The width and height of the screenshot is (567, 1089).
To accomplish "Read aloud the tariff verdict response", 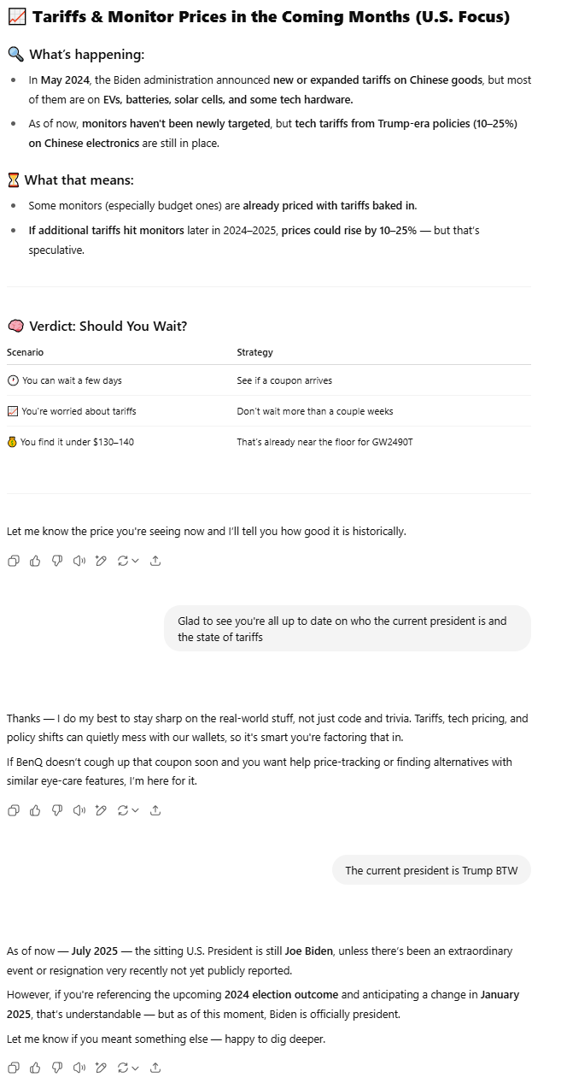I will pyautogui.click(x=79, y=561).
